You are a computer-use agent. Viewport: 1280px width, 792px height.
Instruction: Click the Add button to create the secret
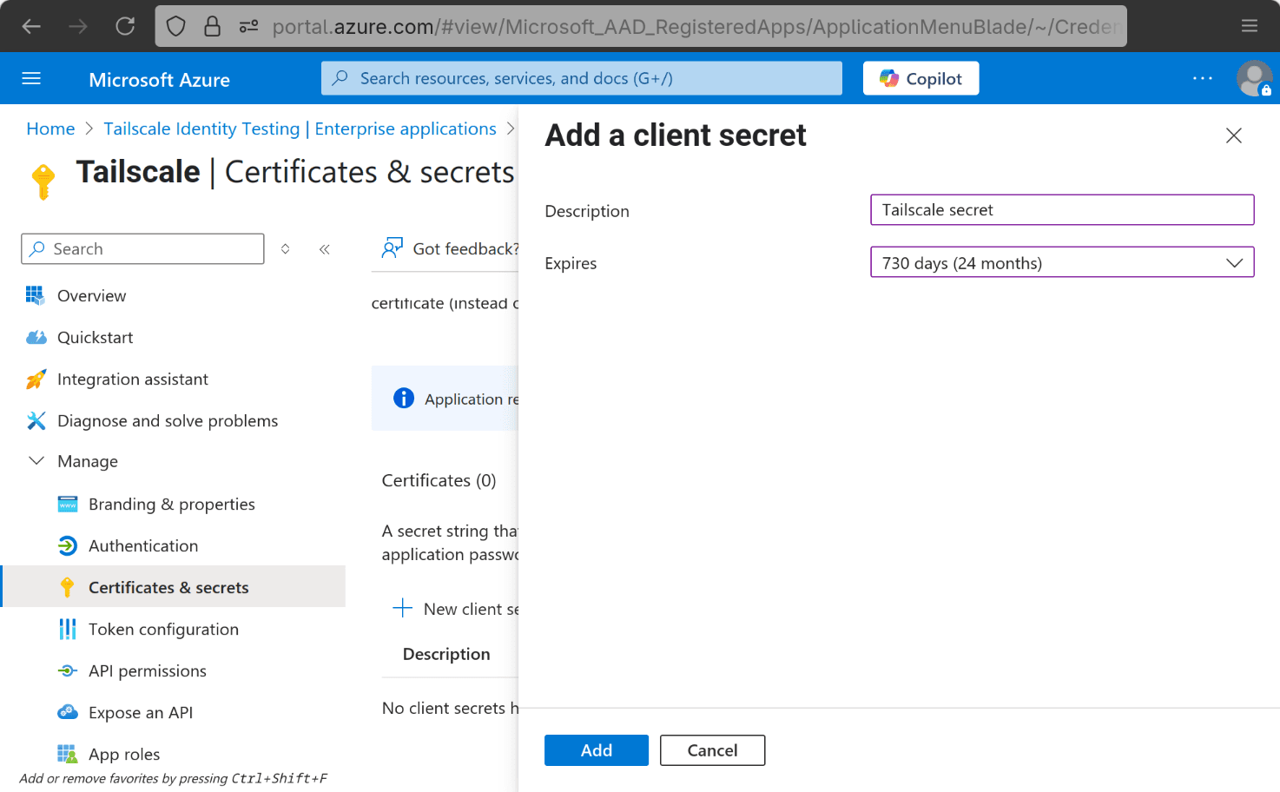click(x=596, y=749)
